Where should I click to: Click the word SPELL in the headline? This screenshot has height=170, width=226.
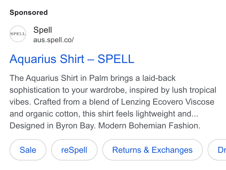click(x=116, y=59)
